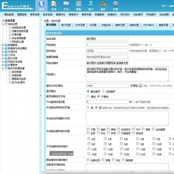This screenshot has height=174, width=174.
Task: Click the page icon beside 扩展变量
Action: click(x=10, y=35)
